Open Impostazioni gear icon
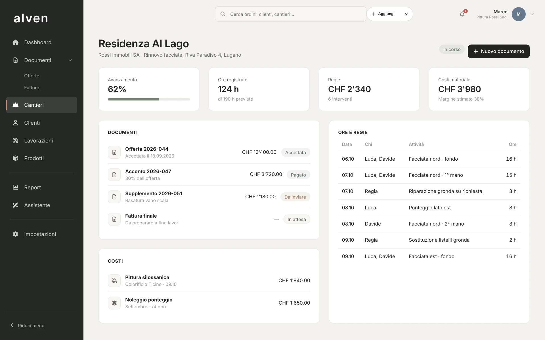The height and width of the screenshot is (340, 545). [x=16, y=234]
